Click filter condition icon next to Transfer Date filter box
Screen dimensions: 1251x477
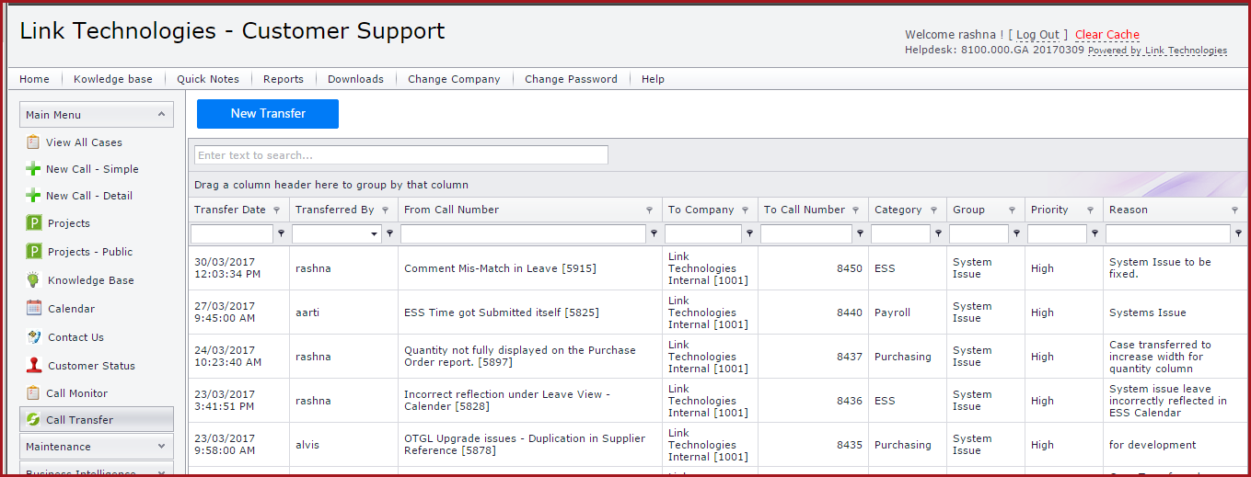pos(281,233)
